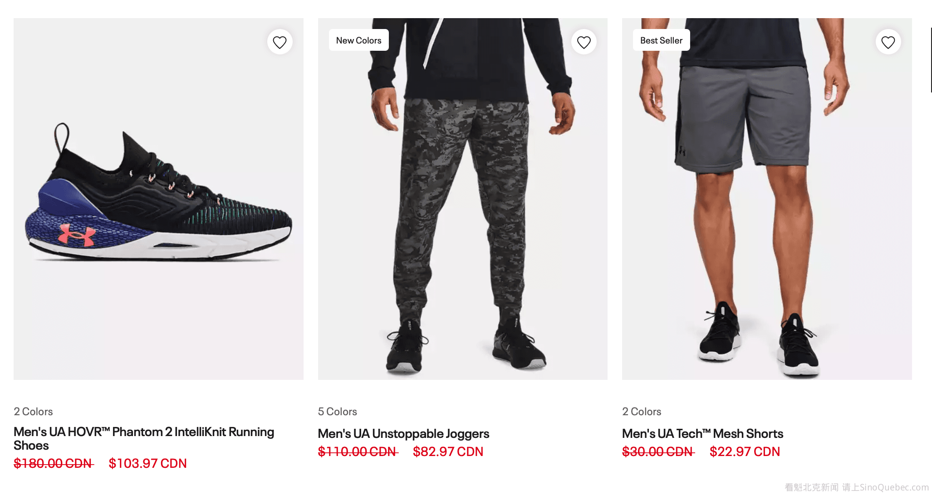The width and height of the screenshot is (932, 495).
Task: Click the crossed-out $110.00 CDN price
Action: [x=358, y=451]
